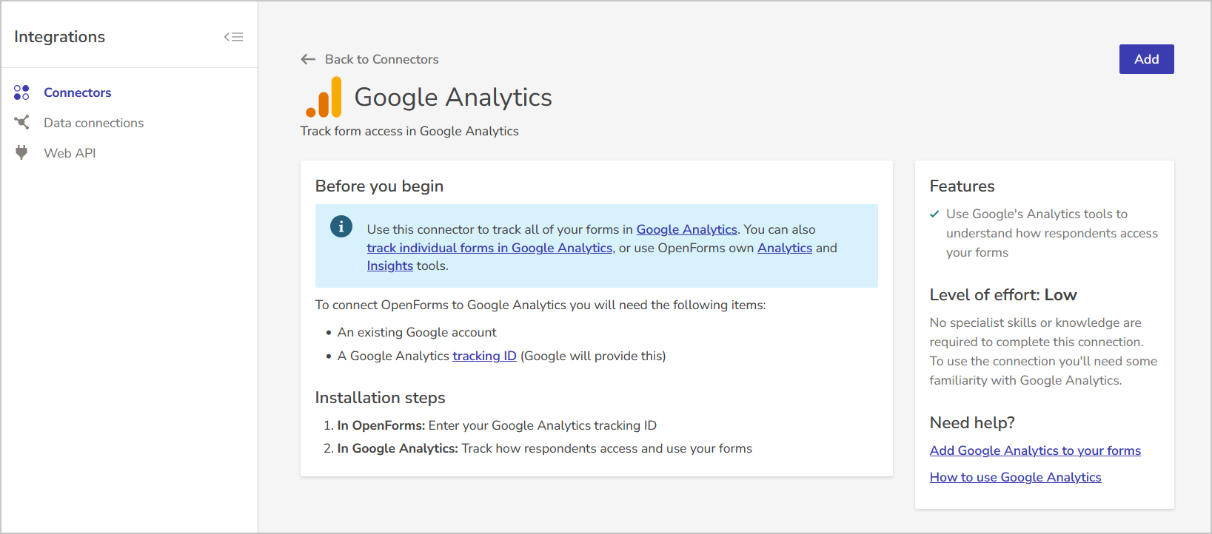Screen dimensions: 1212x534
Task: Open track individual forms in Google Analytics link
Action: click(x=489, y=248)
